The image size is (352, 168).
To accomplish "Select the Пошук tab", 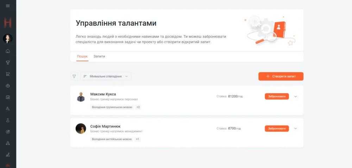I will point(82,56).
